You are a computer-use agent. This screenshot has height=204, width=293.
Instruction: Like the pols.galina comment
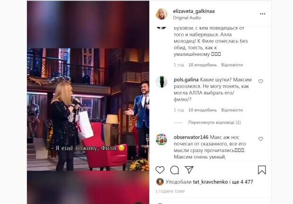point(261,81)
